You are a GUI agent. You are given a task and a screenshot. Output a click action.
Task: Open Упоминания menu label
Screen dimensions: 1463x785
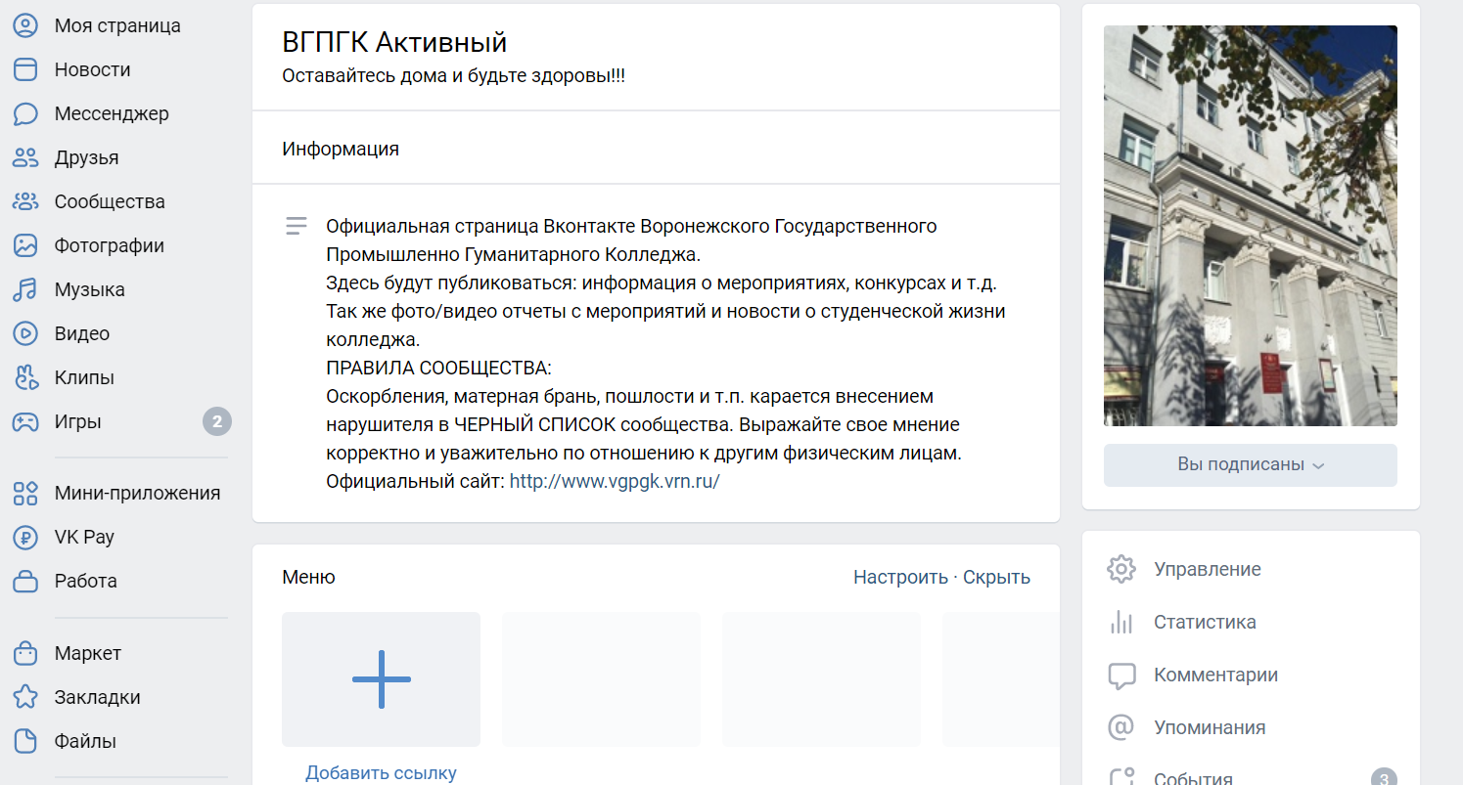click(x=1210, y=727)
